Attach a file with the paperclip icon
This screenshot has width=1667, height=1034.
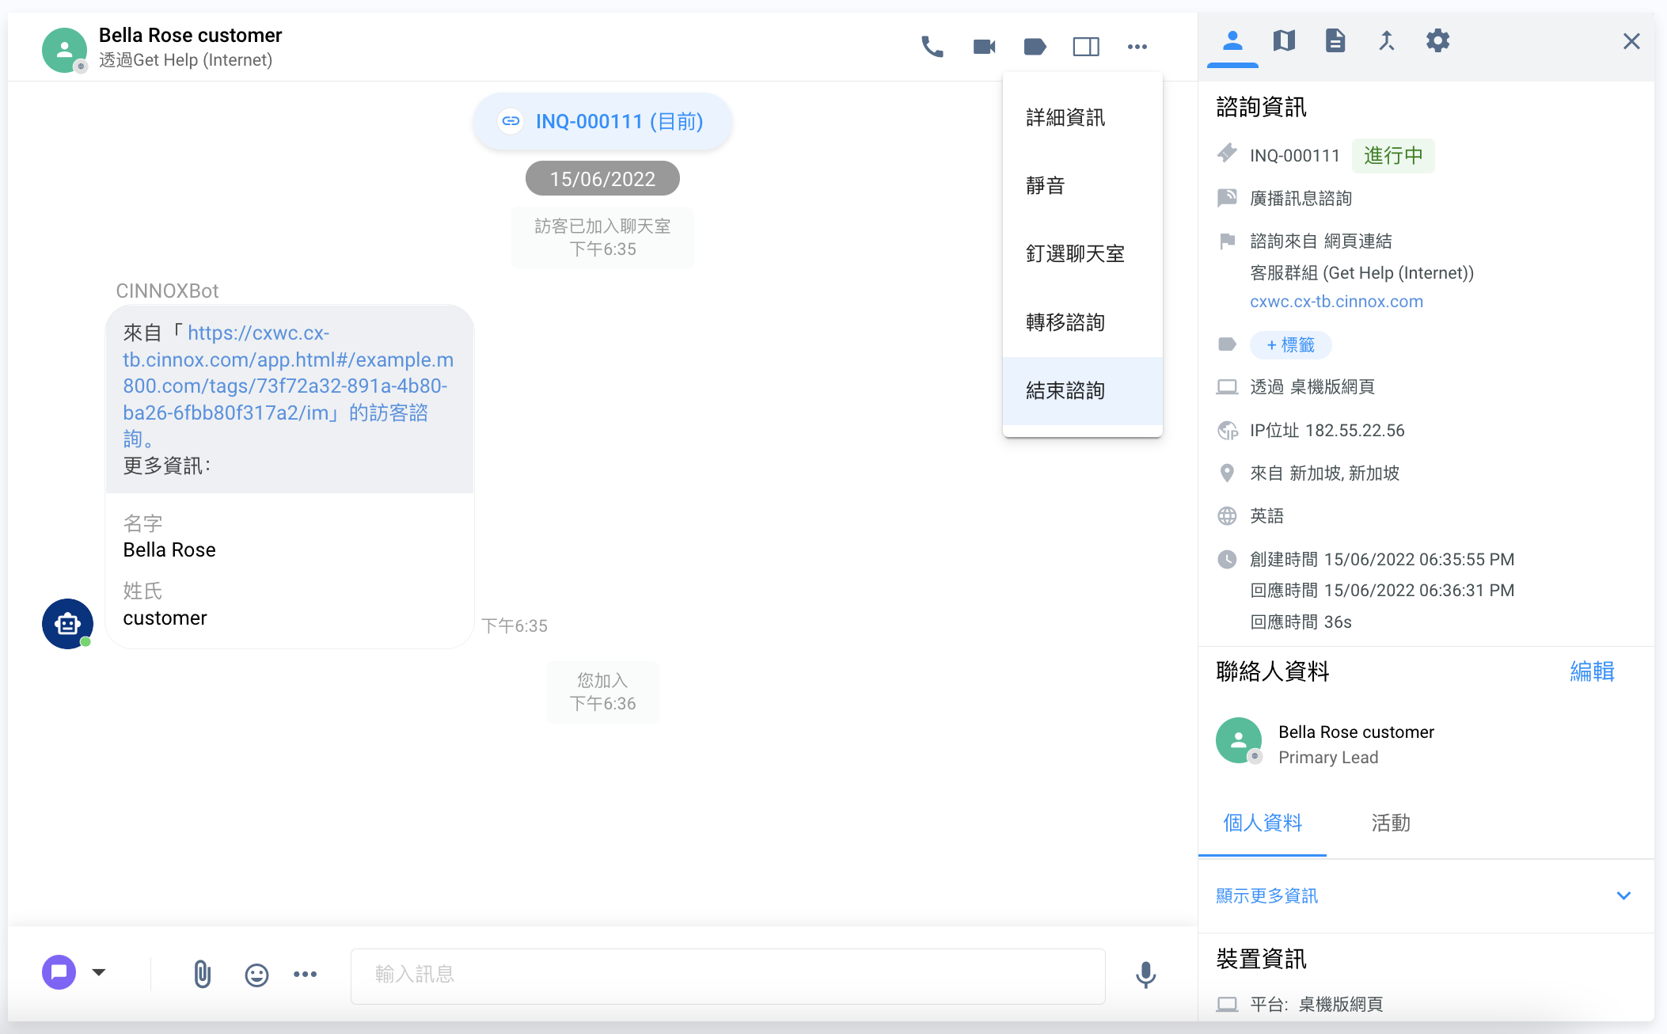click(202, 974)
